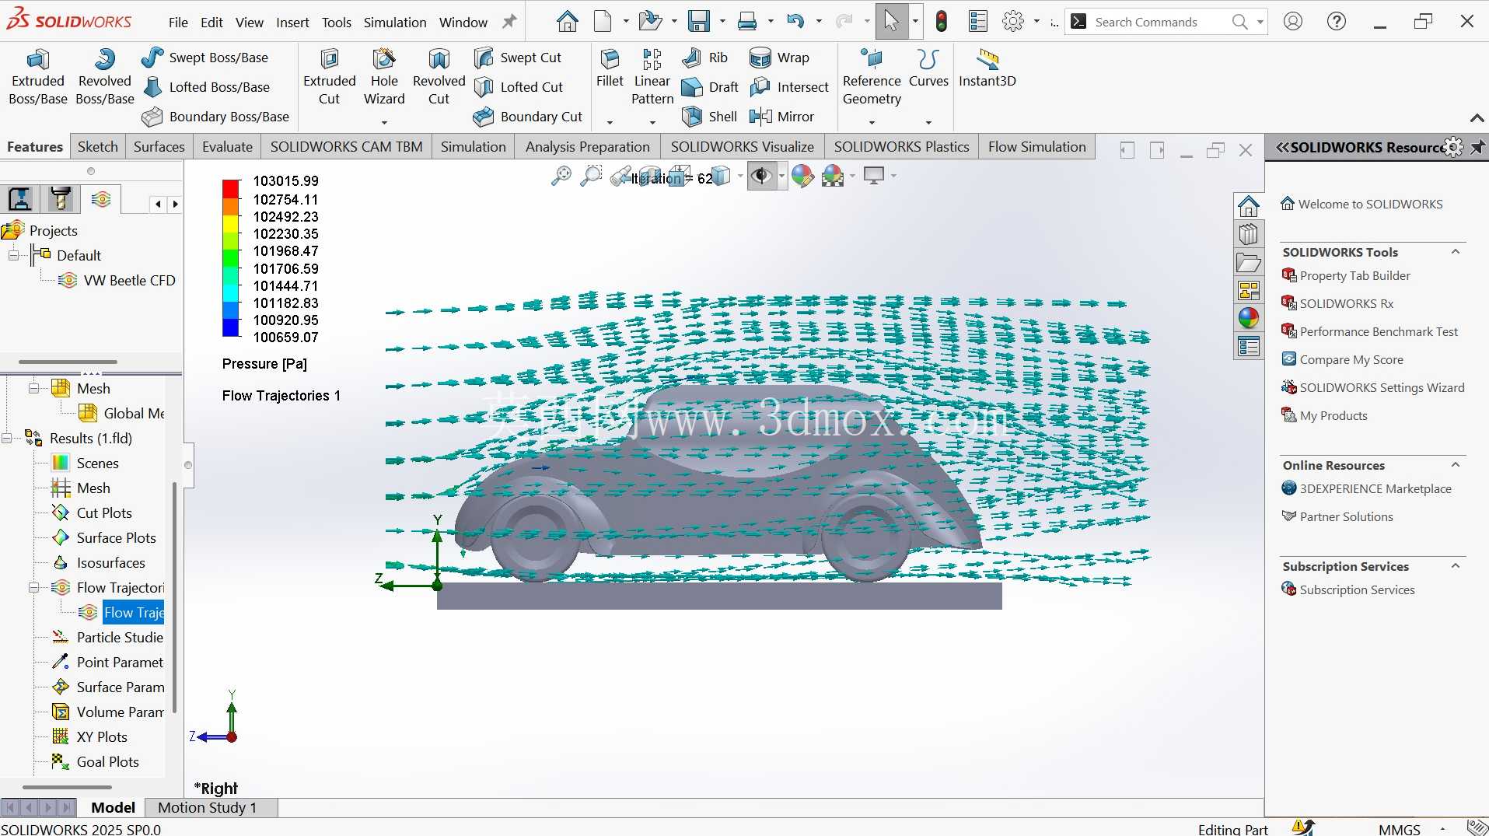Open the Property Tab Builder link
The image size is (1489, 836).
pos(1354,275)
